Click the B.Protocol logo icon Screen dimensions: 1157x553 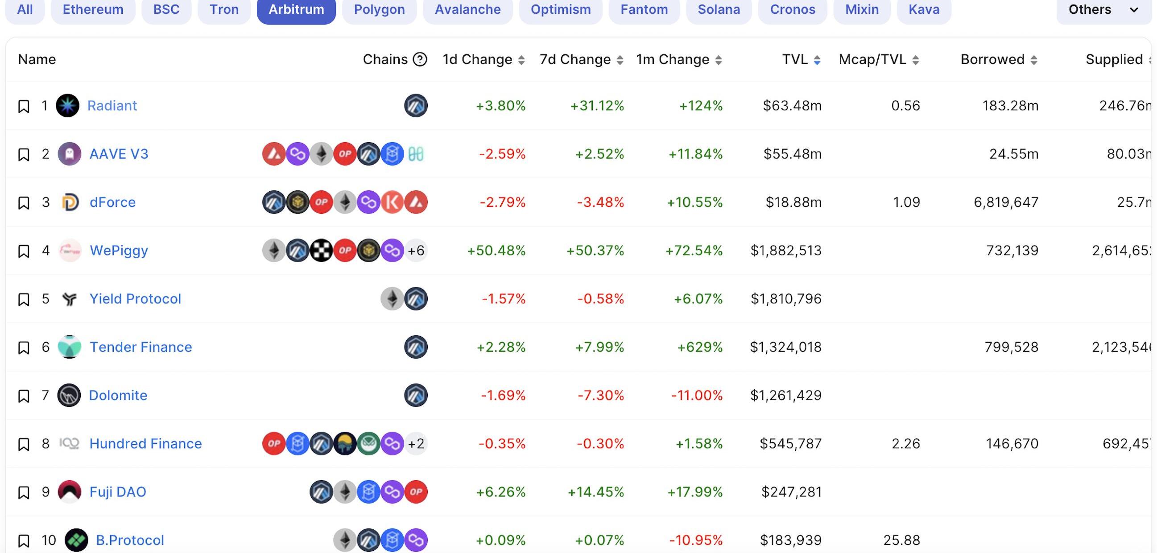[x=76, y=540]
